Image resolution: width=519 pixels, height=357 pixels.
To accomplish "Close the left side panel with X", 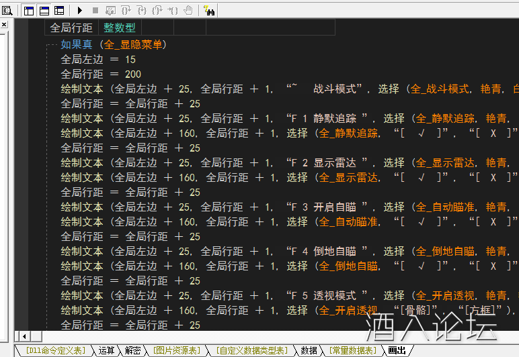I will (x=3, y=25).
